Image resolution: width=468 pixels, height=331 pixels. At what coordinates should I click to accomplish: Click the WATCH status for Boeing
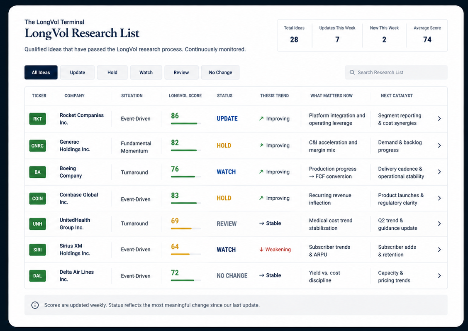tap(226, 172)
